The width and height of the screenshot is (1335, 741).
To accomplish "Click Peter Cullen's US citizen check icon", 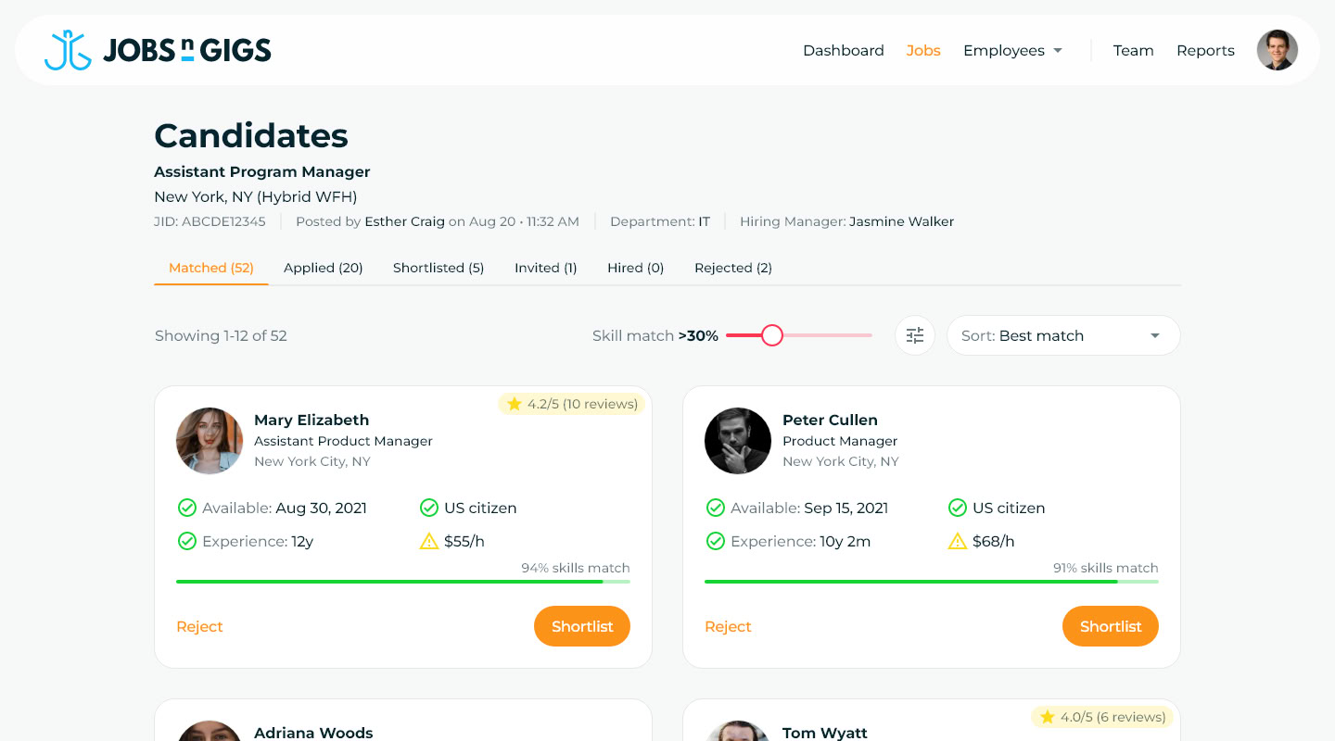I will 957,508.
